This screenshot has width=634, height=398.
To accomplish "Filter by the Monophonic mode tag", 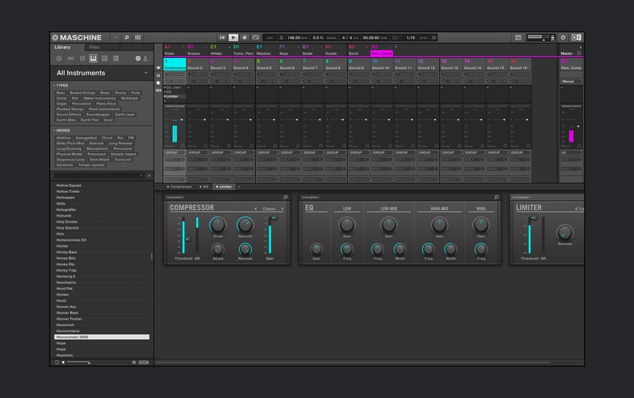I will click(x=97, y=148).
